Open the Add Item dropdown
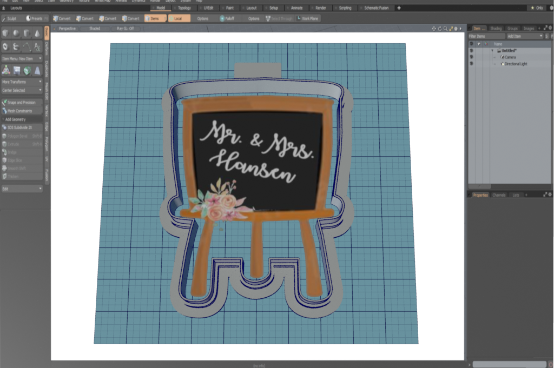Screen dimensions: 554x368 524,36
